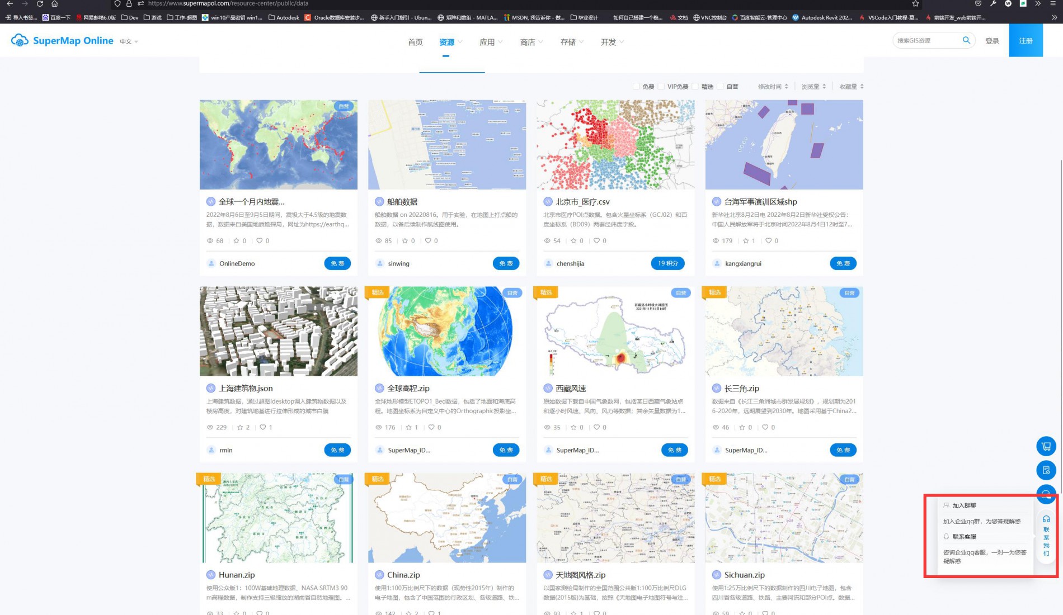Click the 免费 button on 船舶数据 card
This screenshot has width=1063, height=615.
(x=506, y=263)
